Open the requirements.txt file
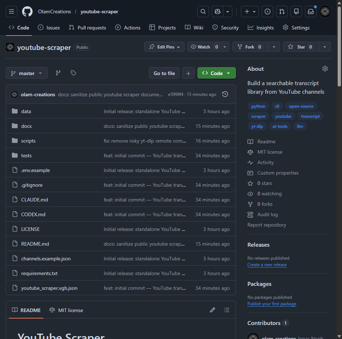Screen dimensions: 342x339 tap(39, 273)
